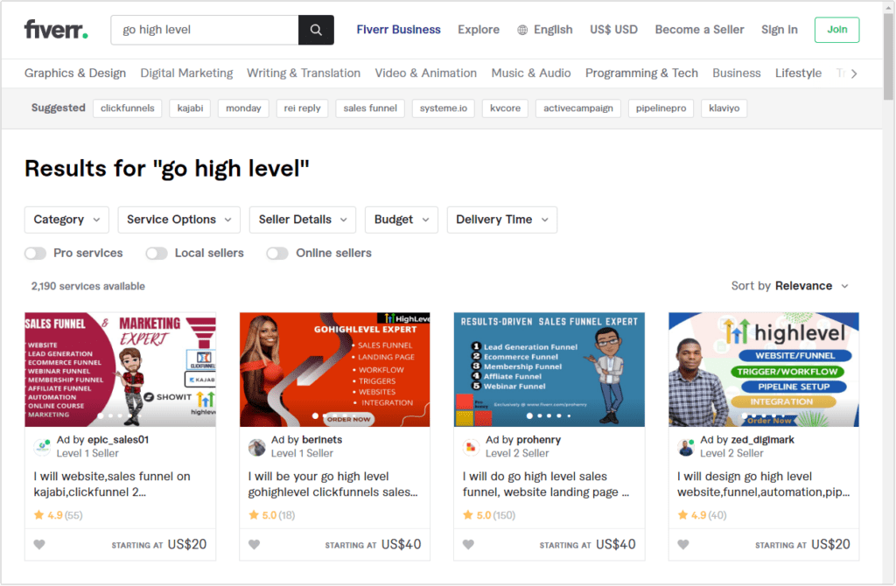The height and width of the screenshot is (586, 896).
Task: Open highlevel Website/Funnel gig thumbnail
Action: tap(764, 370)
